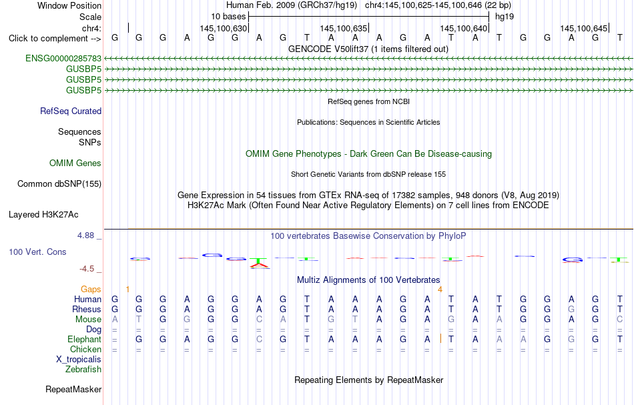The width and height of the screenshot is (634, 405).
Task: Click the GENCODE V50lift37 track title
Action: (368, 49)
